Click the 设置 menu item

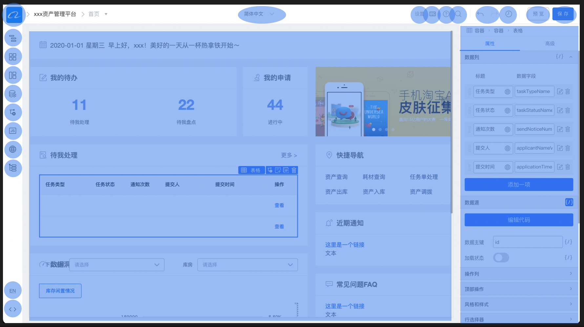coord(419,14)
